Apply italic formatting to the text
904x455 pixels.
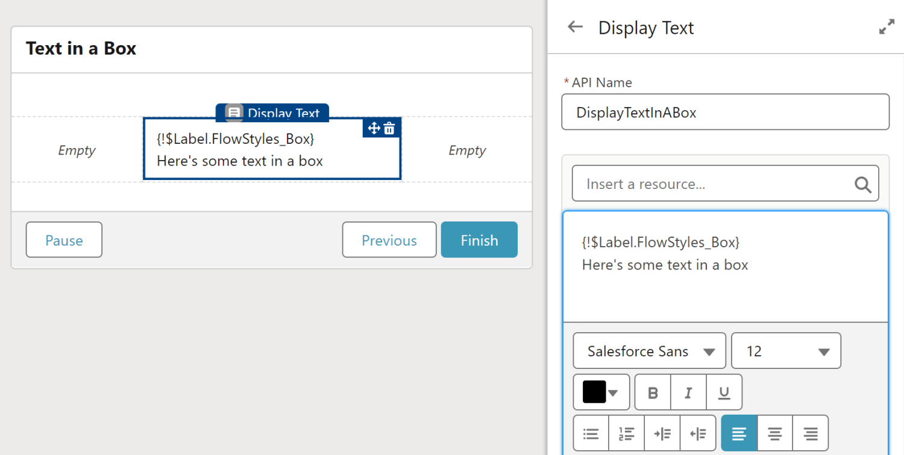coord(688,392)
